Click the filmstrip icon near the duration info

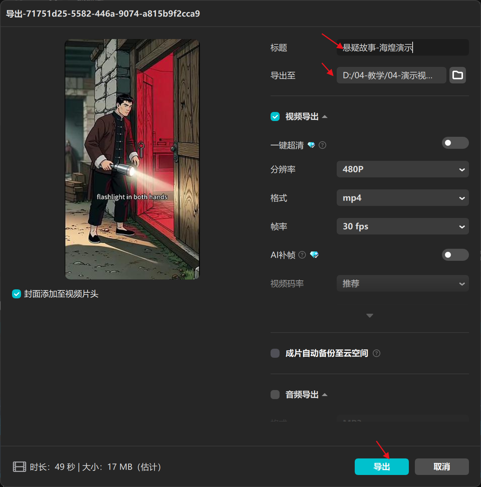pos(19,467)
